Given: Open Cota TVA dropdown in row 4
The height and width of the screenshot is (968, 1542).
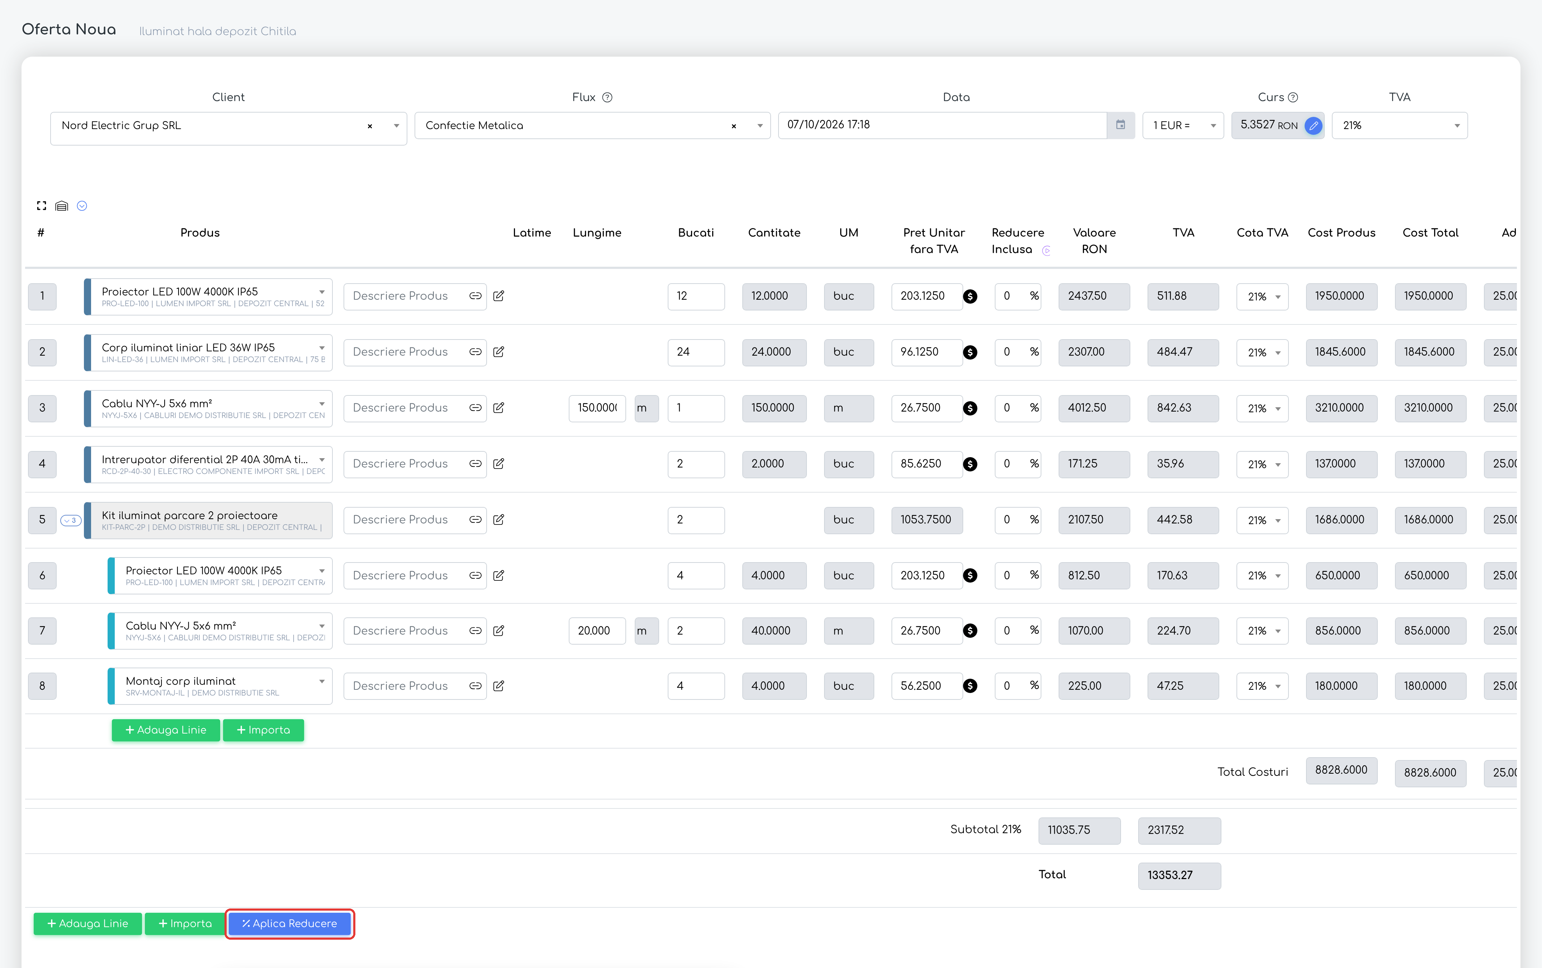Looking at the screenshot, I should 1262,464.
